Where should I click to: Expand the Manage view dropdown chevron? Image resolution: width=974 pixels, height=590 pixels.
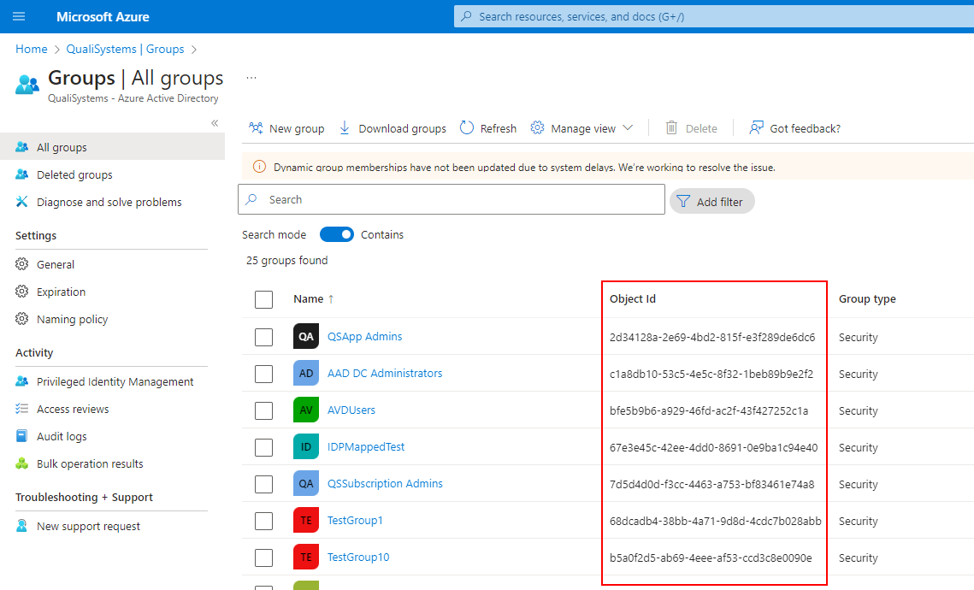(x=628, y=128)
